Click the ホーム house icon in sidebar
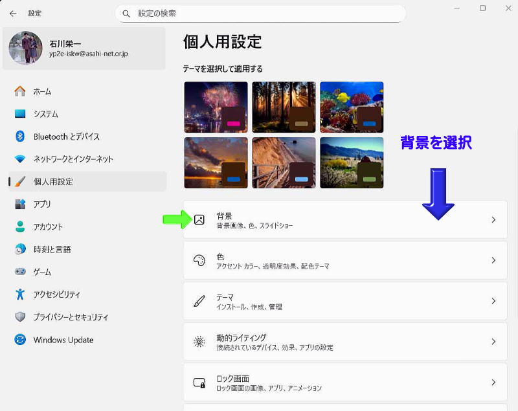Screen dimensions: 518x411 (x=20, y=91)
